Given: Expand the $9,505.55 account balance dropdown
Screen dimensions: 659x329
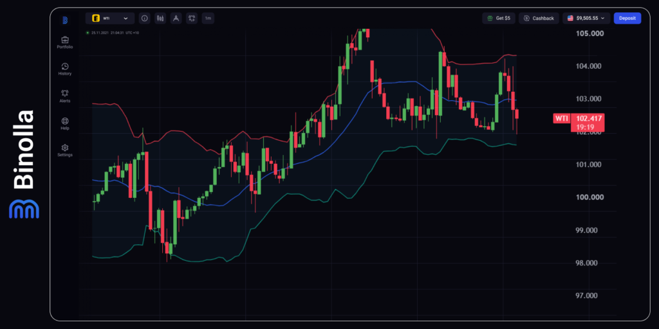Looking at the screenshot, I should [x=586, y=18].
